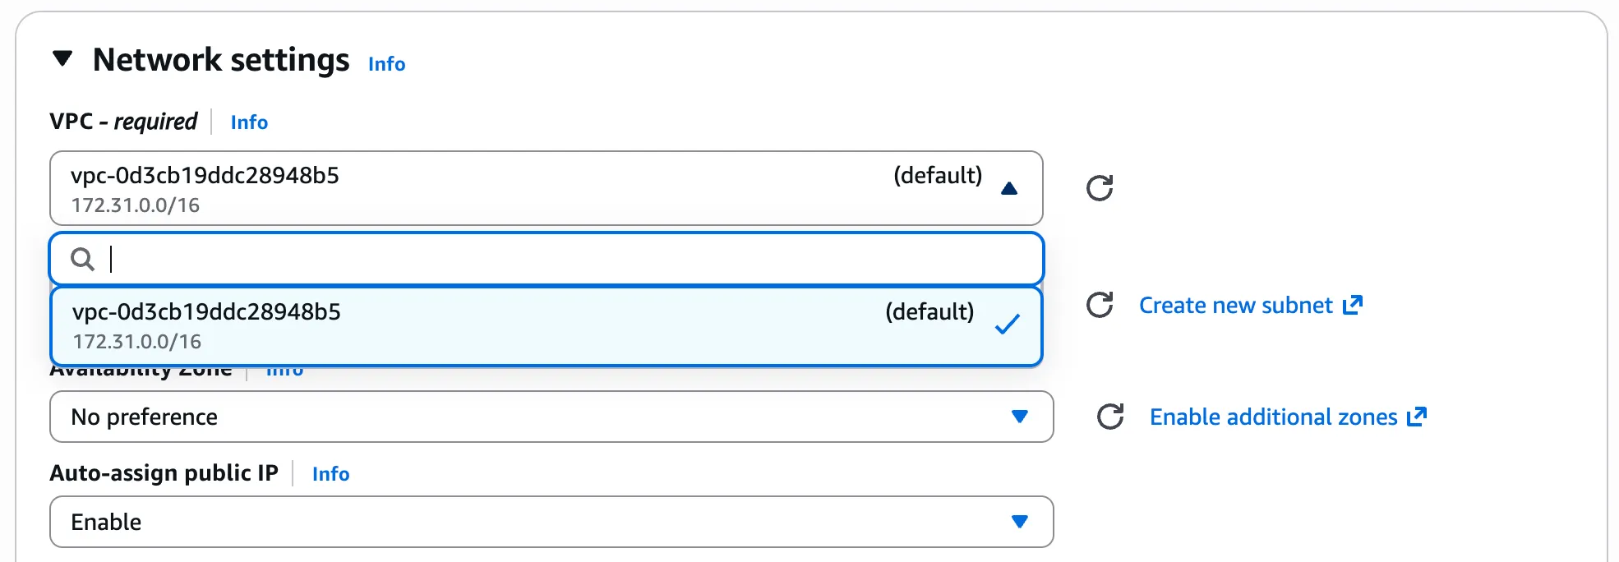The image size is (1619, 562).
Task: Click the search magnifier in the VPC dropdown
Action: pyautogui.click(x=81, y=259)
